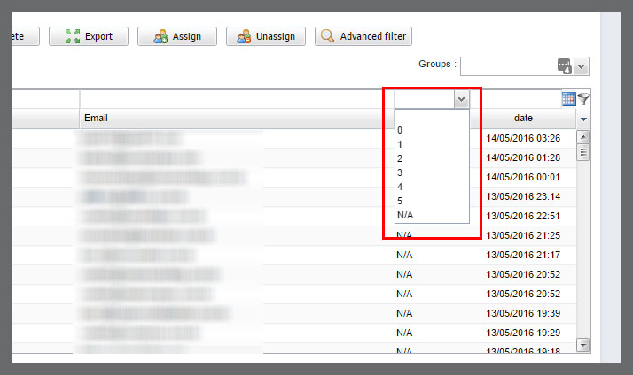The image size is (633, 375).
Task: Select the 14/05/2016 00:01 date cell
Action: pyautogui.click(x=523, y=177)
